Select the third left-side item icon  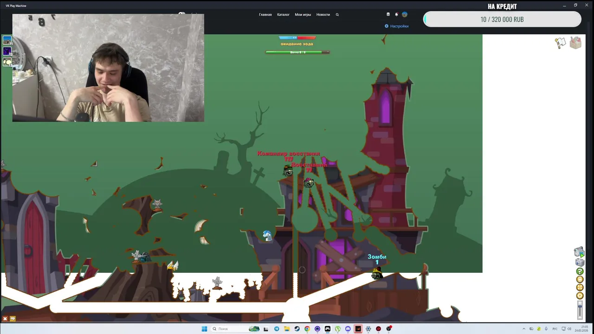pos(7,62)
